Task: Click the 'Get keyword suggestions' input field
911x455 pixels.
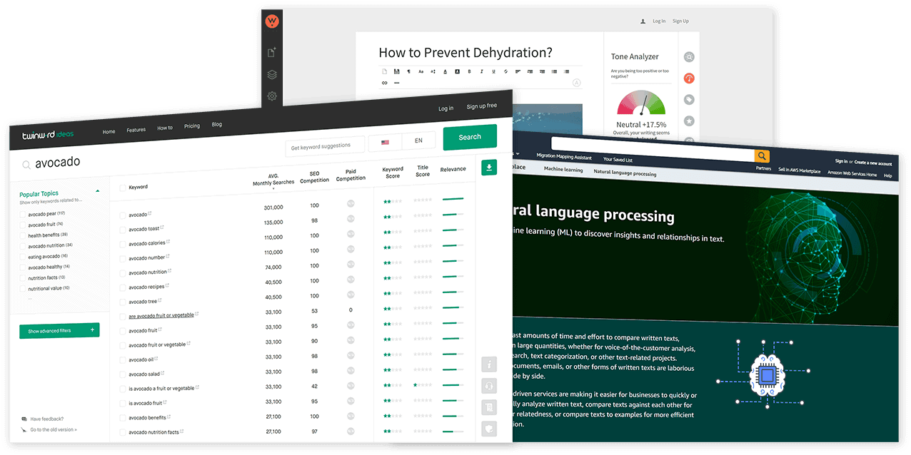Action: point(325,145)
